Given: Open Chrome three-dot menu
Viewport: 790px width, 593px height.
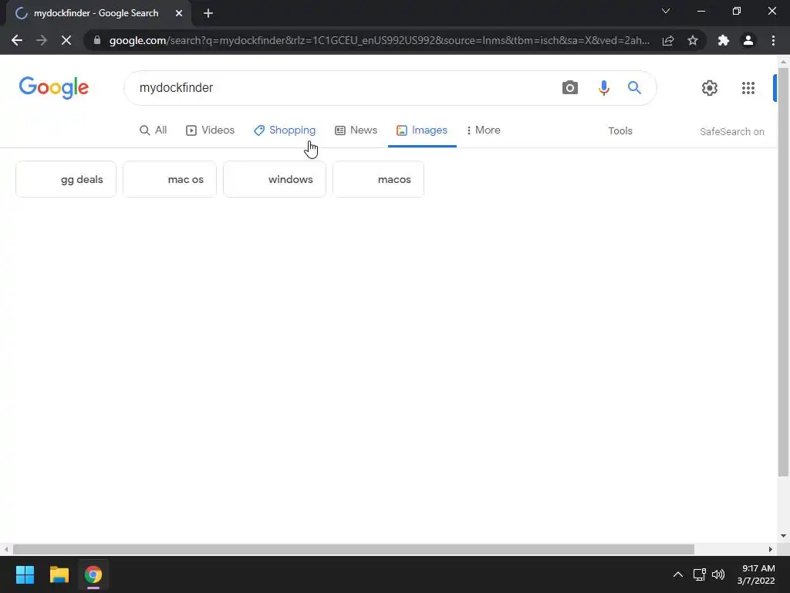Looking at the screenshot, I should tap(773, 40).
